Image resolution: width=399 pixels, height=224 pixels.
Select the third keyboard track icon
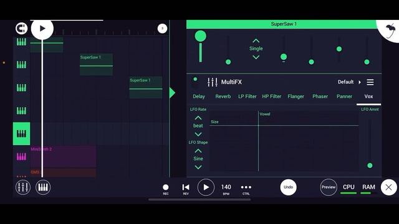[x=21, y=88]
